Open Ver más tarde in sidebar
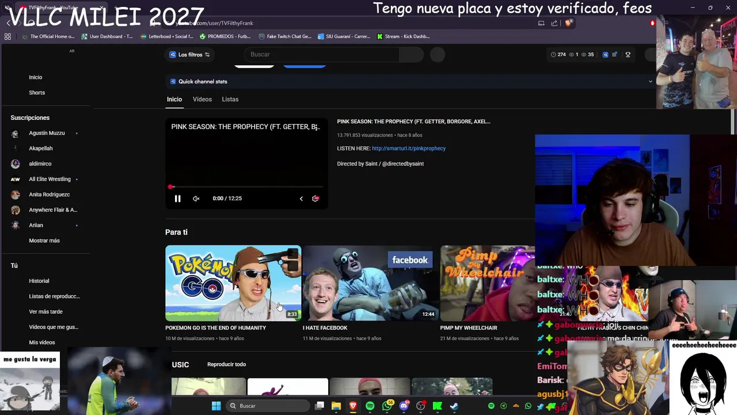The image size is (737, 415). tap(46, 312)
